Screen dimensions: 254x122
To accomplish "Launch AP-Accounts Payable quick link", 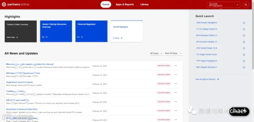I will (x=207, y=42).
